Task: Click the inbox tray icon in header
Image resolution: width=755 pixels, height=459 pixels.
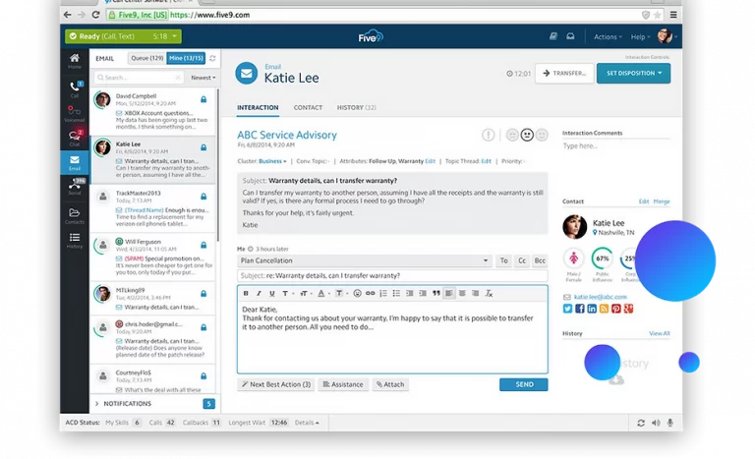Action: (570, 36)
